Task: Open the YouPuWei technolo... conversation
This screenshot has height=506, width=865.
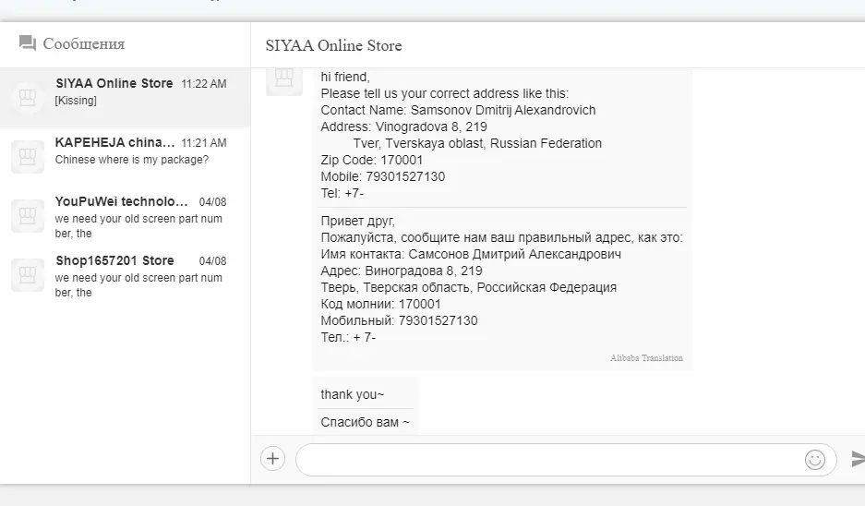Action: [x=126, y=216]
